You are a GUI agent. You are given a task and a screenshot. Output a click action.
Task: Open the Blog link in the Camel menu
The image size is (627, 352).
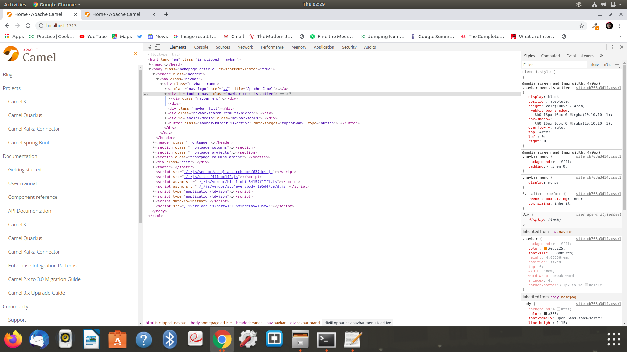(x=8, y=74)
